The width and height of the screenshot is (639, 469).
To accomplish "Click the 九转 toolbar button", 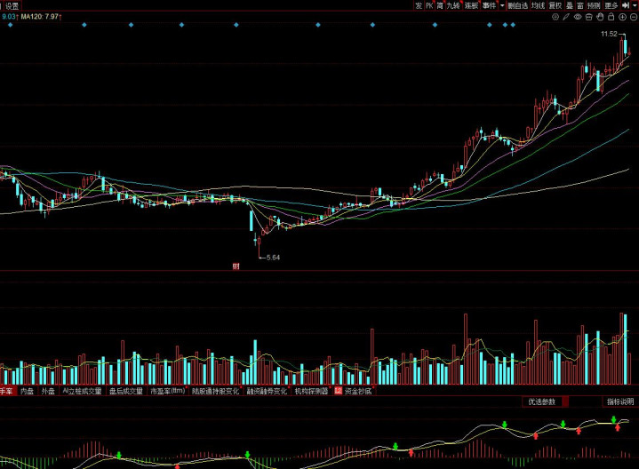I will pos(453,5).
